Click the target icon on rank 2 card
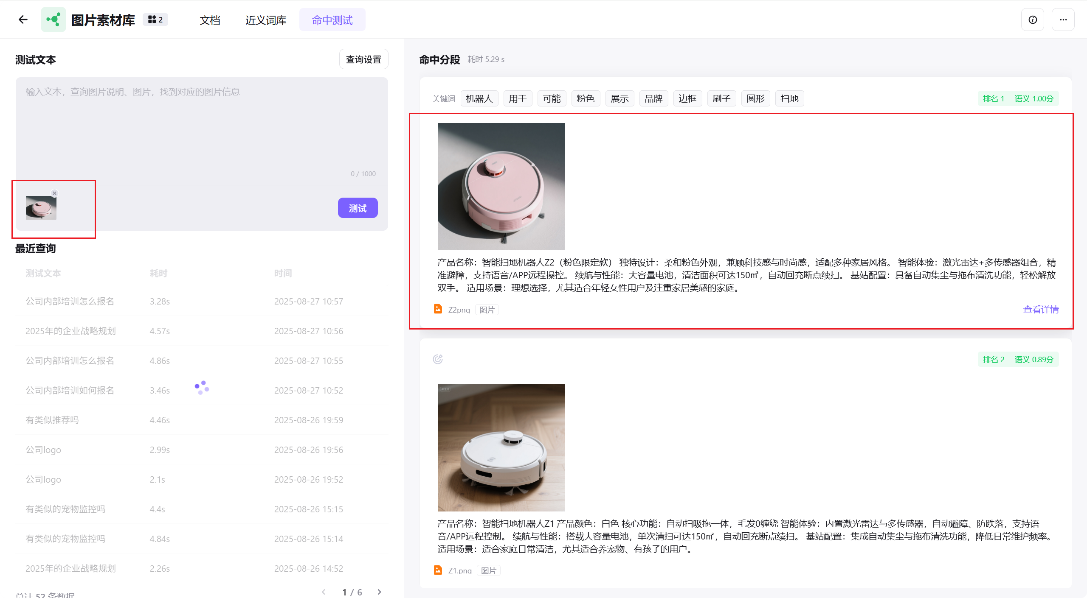The image size is (1087, 598). (x=438, y=359)
